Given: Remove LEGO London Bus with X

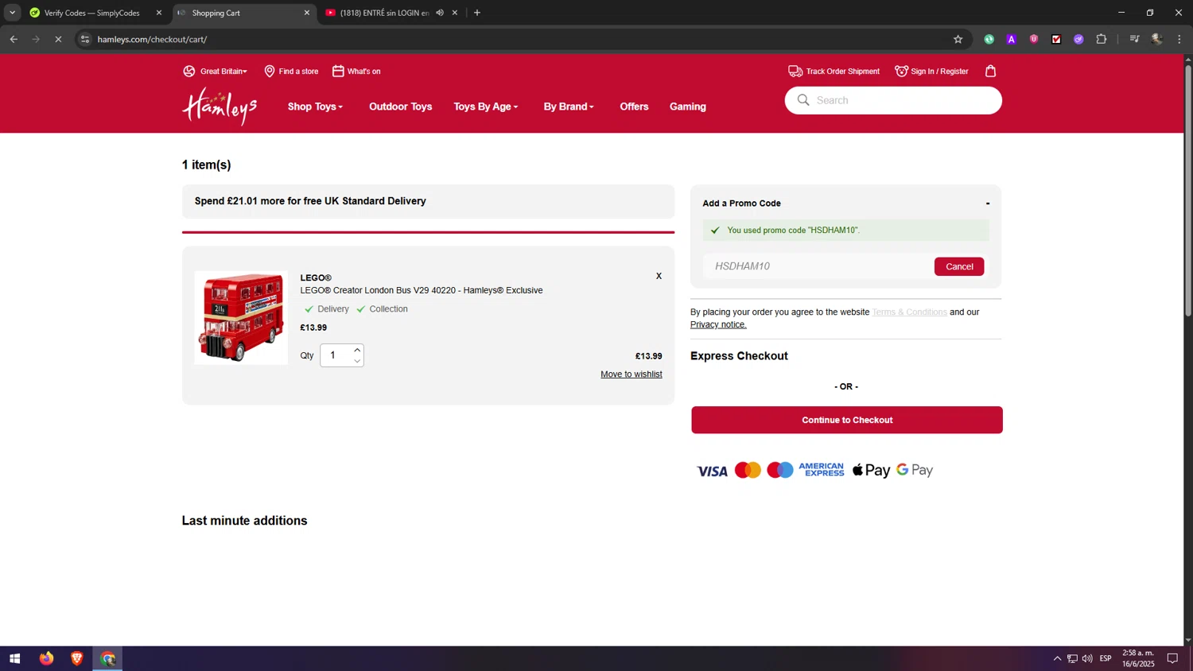Looking at the screenshot, I should click(659, 276).
